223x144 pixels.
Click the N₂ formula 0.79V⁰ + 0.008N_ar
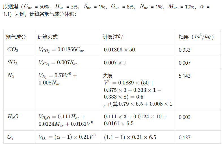pos(58,79)
